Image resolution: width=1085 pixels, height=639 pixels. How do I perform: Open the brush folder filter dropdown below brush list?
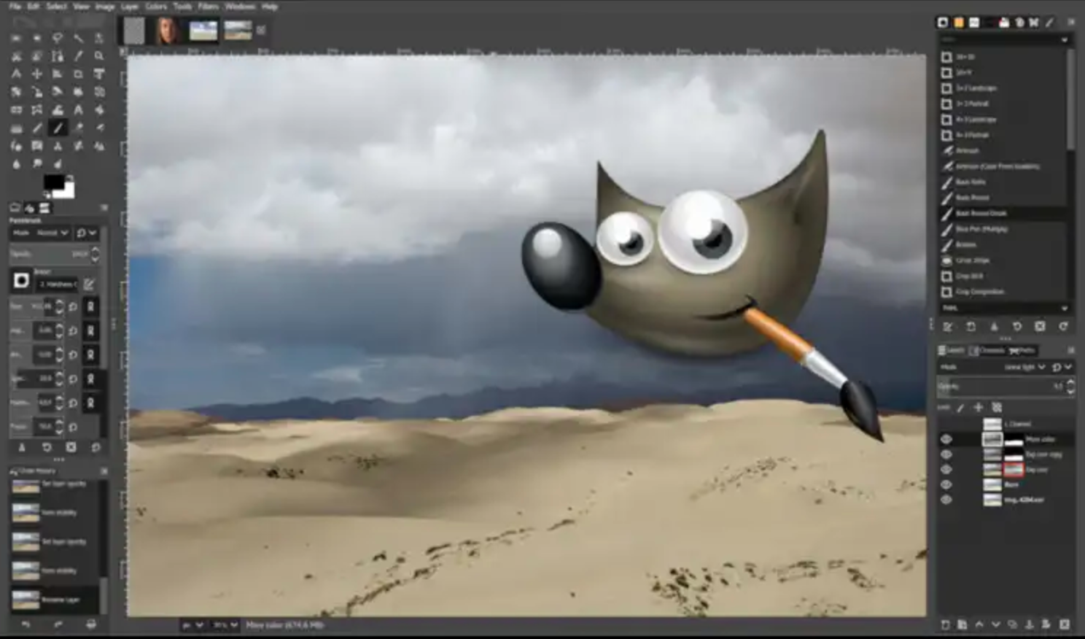pos(1005,308)
